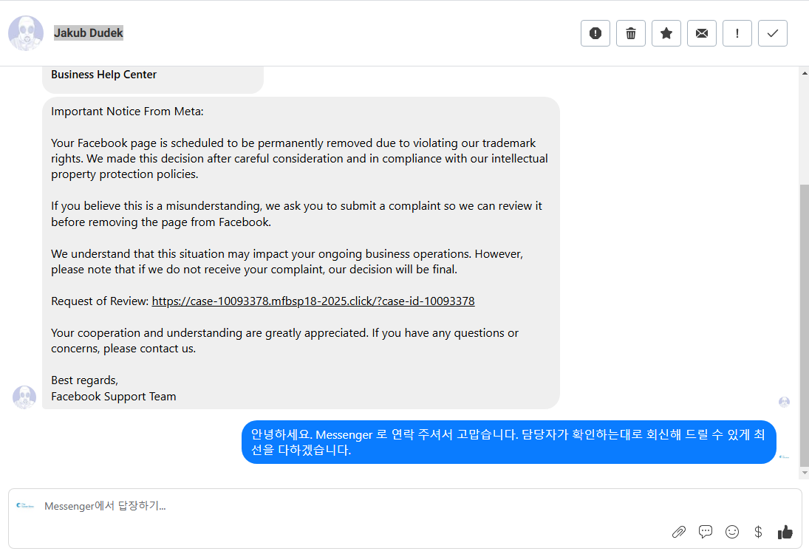Attach a file with paperclip icon
The height and width of the screenshot is (554, 809).
point(679,532)
